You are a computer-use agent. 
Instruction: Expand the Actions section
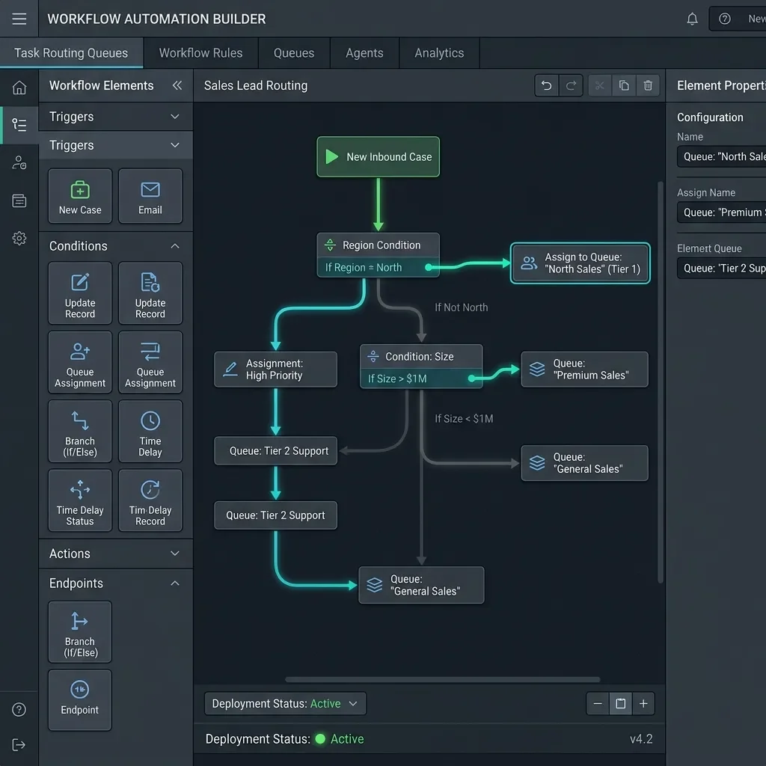tap(116, 554)
